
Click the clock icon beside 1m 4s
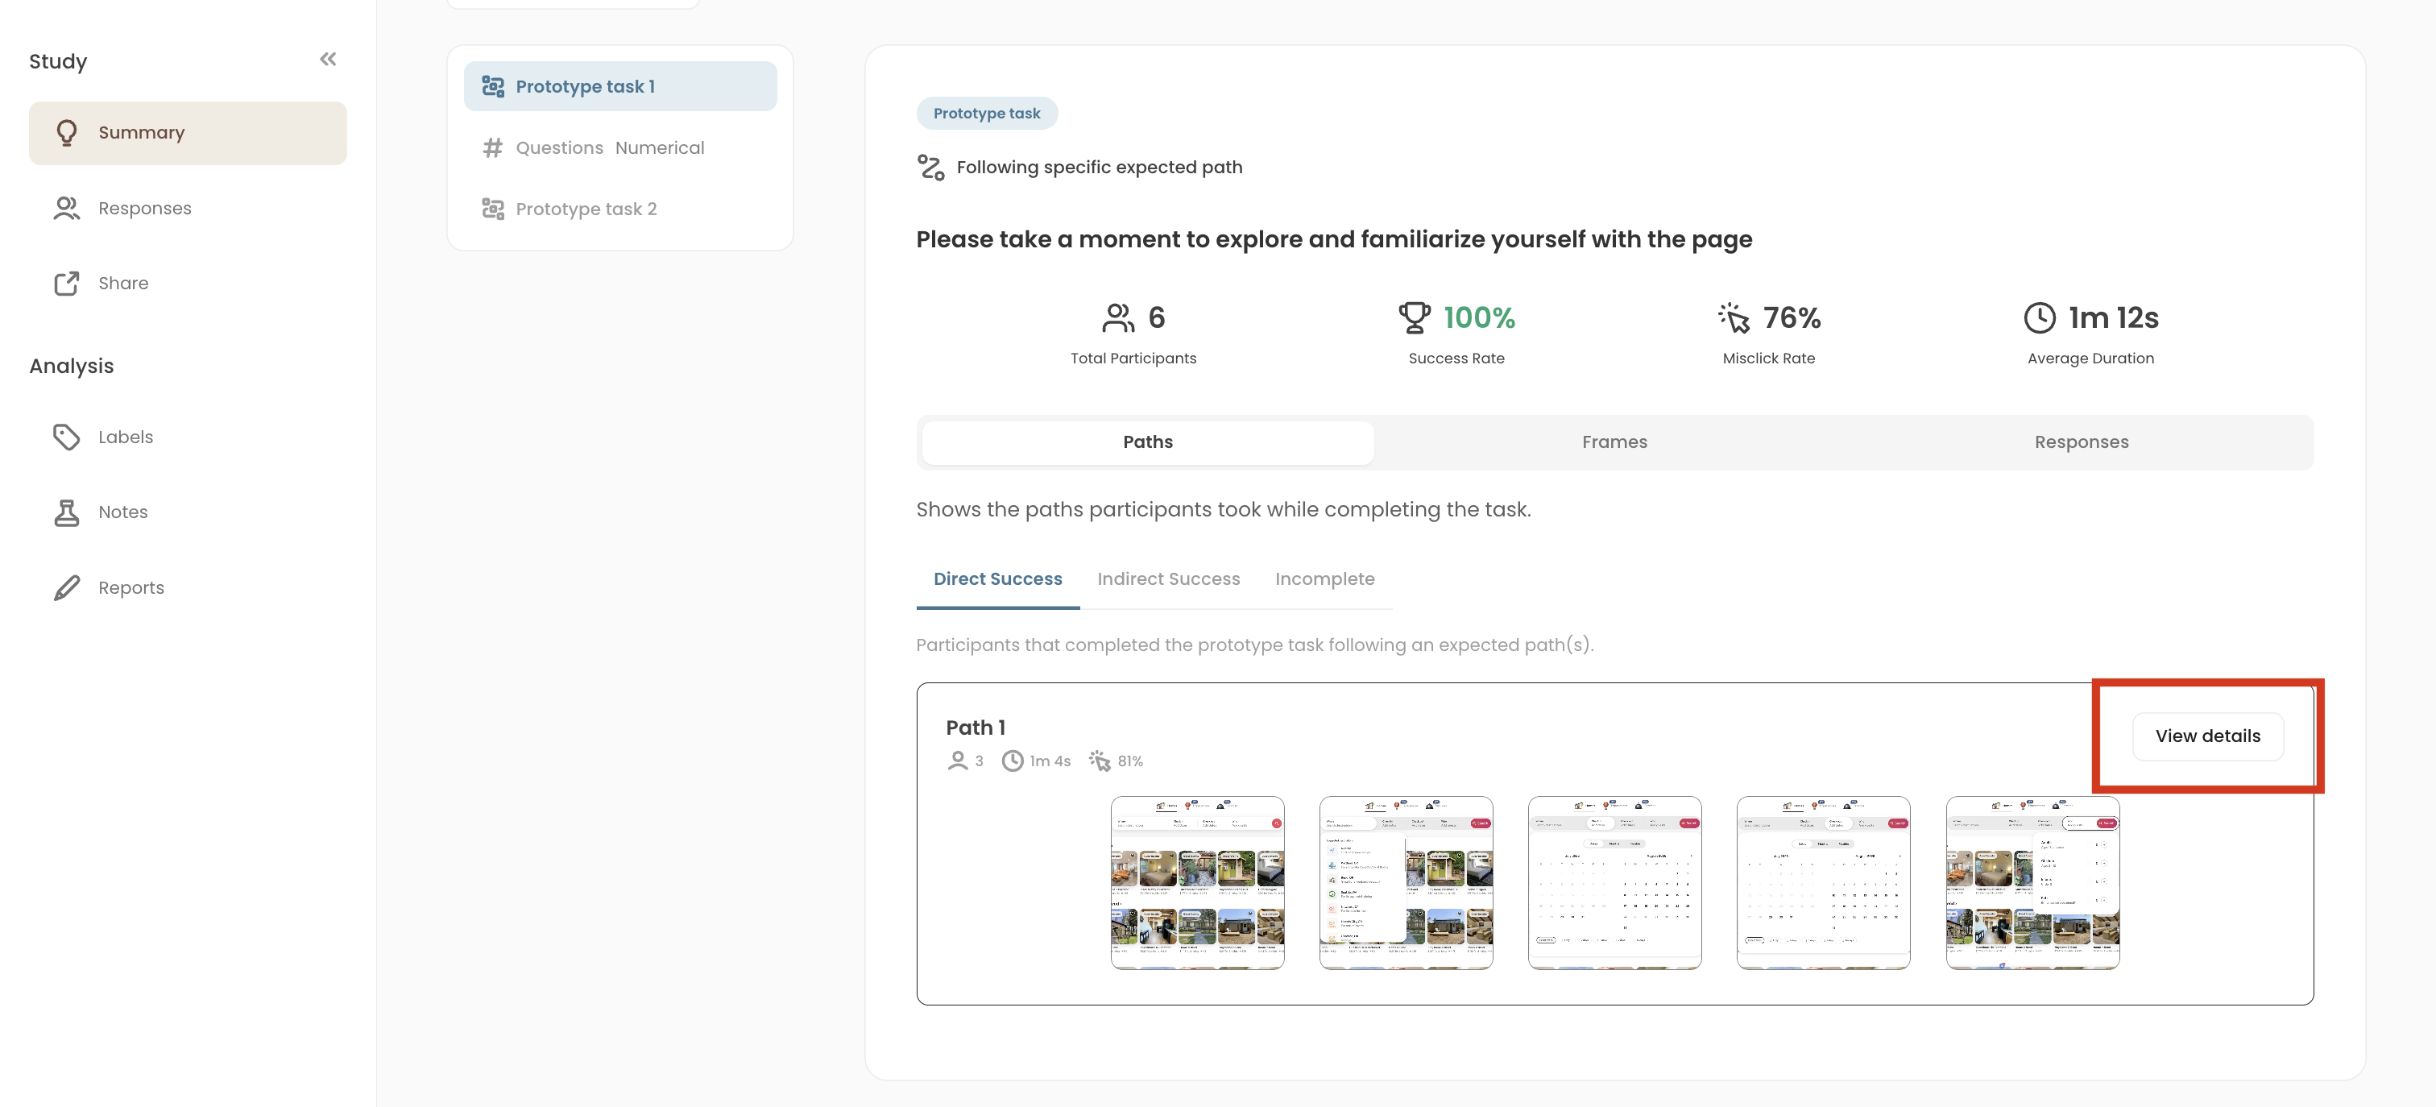click(1013, 761)
